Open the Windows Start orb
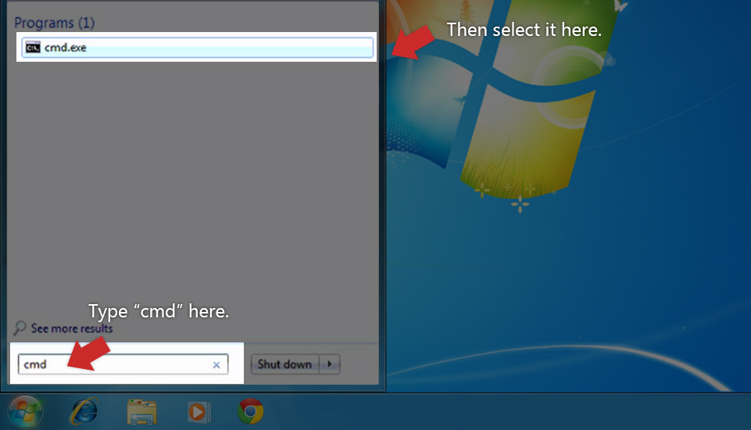This screenshot has width=751, height=430. pyautogui.click(x=25, y=411)
